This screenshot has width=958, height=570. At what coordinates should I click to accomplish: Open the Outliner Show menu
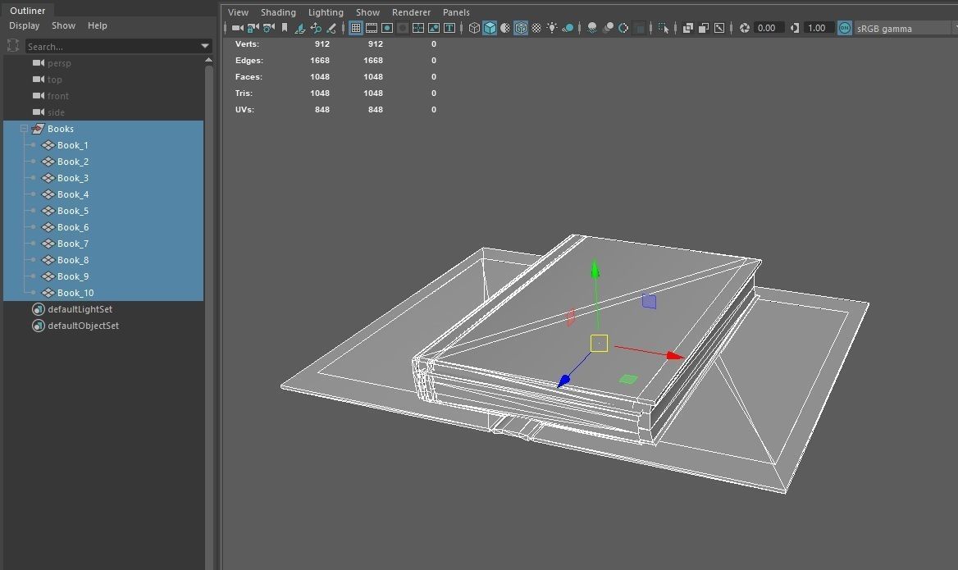coord(63,25)
